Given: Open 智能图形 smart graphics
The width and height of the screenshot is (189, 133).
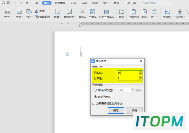Looking at the screenshot, I should pyautogui.click(x=43, y=17).
